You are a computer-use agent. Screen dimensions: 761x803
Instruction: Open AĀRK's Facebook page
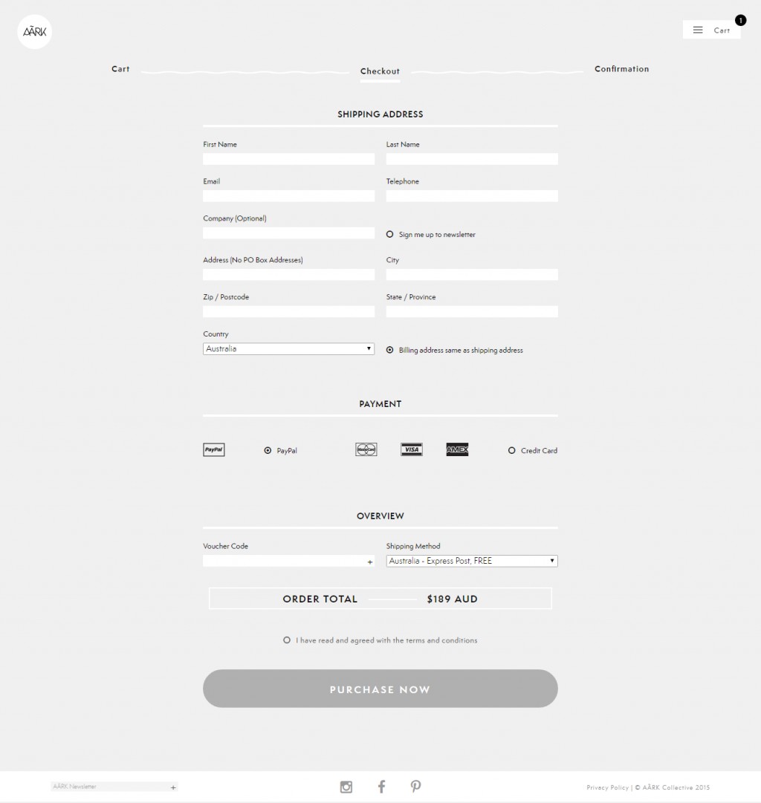click(380, 786)
